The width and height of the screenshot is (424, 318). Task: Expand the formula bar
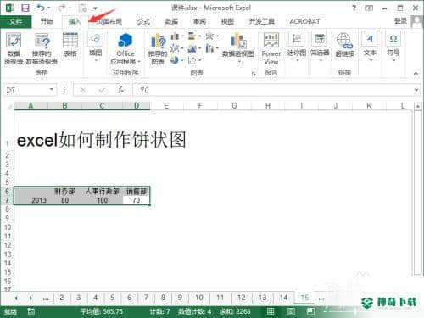click(416, 90)
